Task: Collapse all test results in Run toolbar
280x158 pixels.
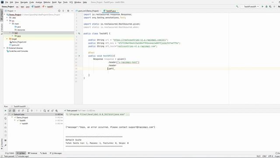Action: click(x=32, y=111)
